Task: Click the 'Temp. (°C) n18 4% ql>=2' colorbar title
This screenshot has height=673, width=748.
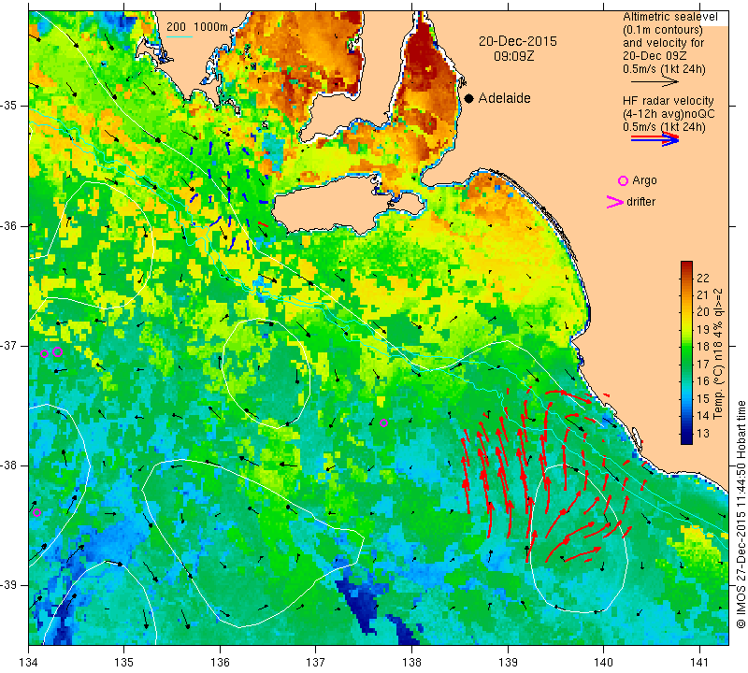Action: [x=718, y=353]
